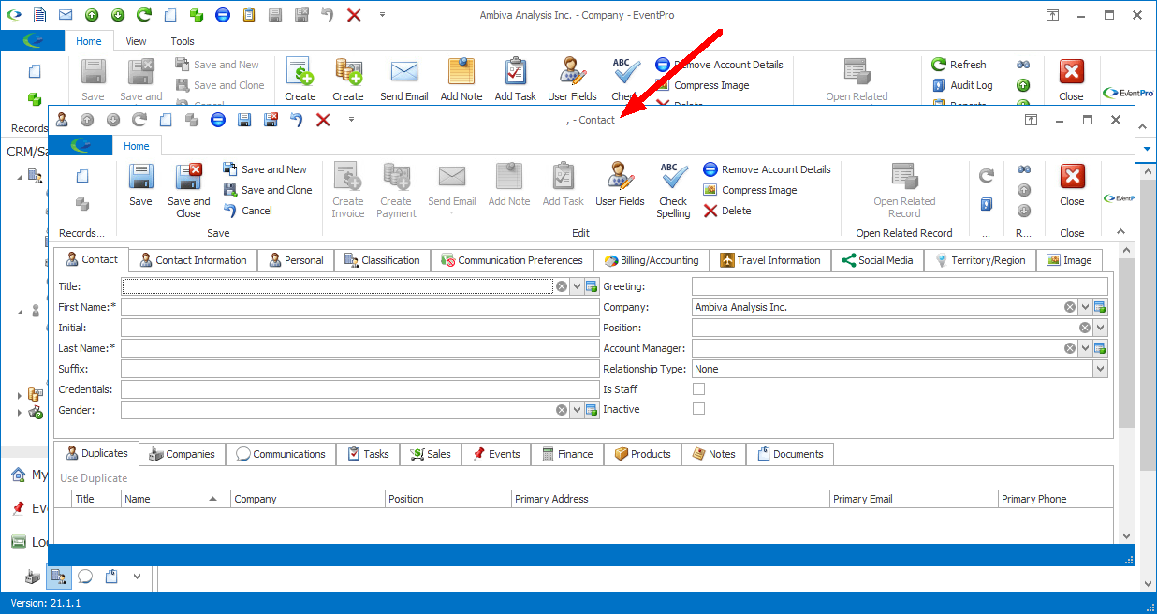1157x614 pixels.
Task: Click the Primary Email column header
Action: pos(914,499)
